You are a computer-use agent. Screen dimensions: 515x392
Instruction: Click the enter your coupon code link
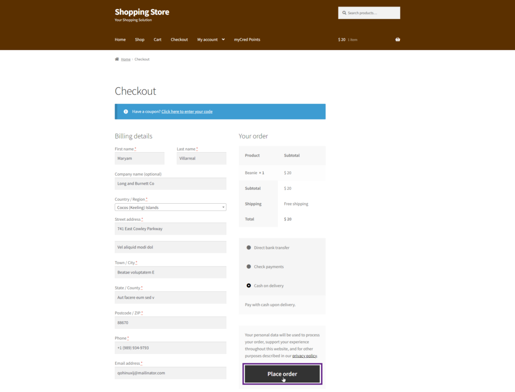click(187, 111)
